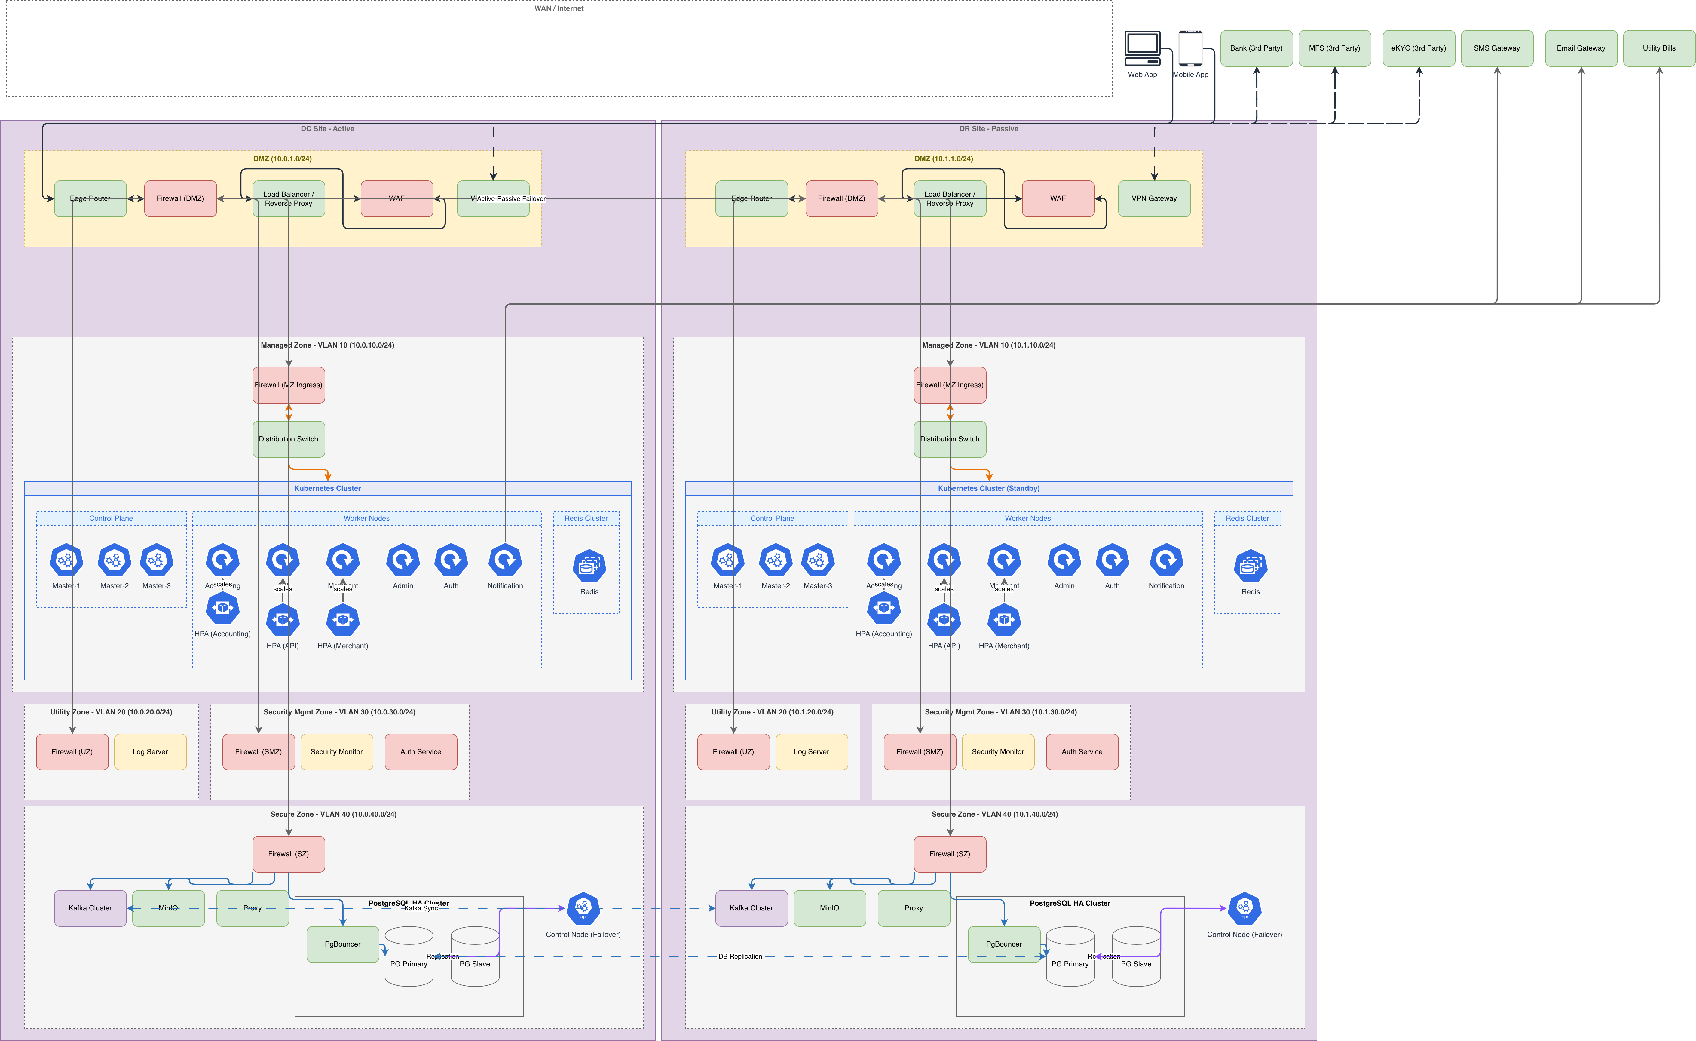Image resolution: width=1696 pixels, height=1041 pixels.
Task: Click the 'Kubernetes Cluster (Standby)' title bar
Action: point(989,488)
